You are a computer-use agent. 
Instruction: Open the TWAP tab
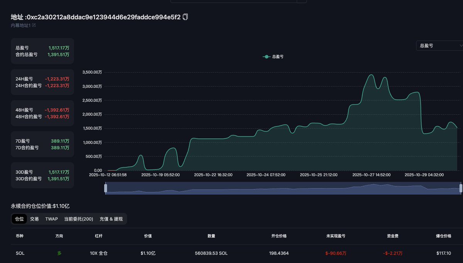(51, 219)
